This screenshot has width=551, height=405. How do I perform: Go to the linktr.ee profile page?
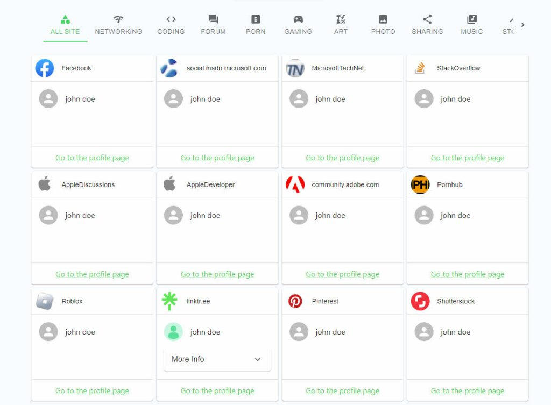pyautogui.click(x=217, y=391)
